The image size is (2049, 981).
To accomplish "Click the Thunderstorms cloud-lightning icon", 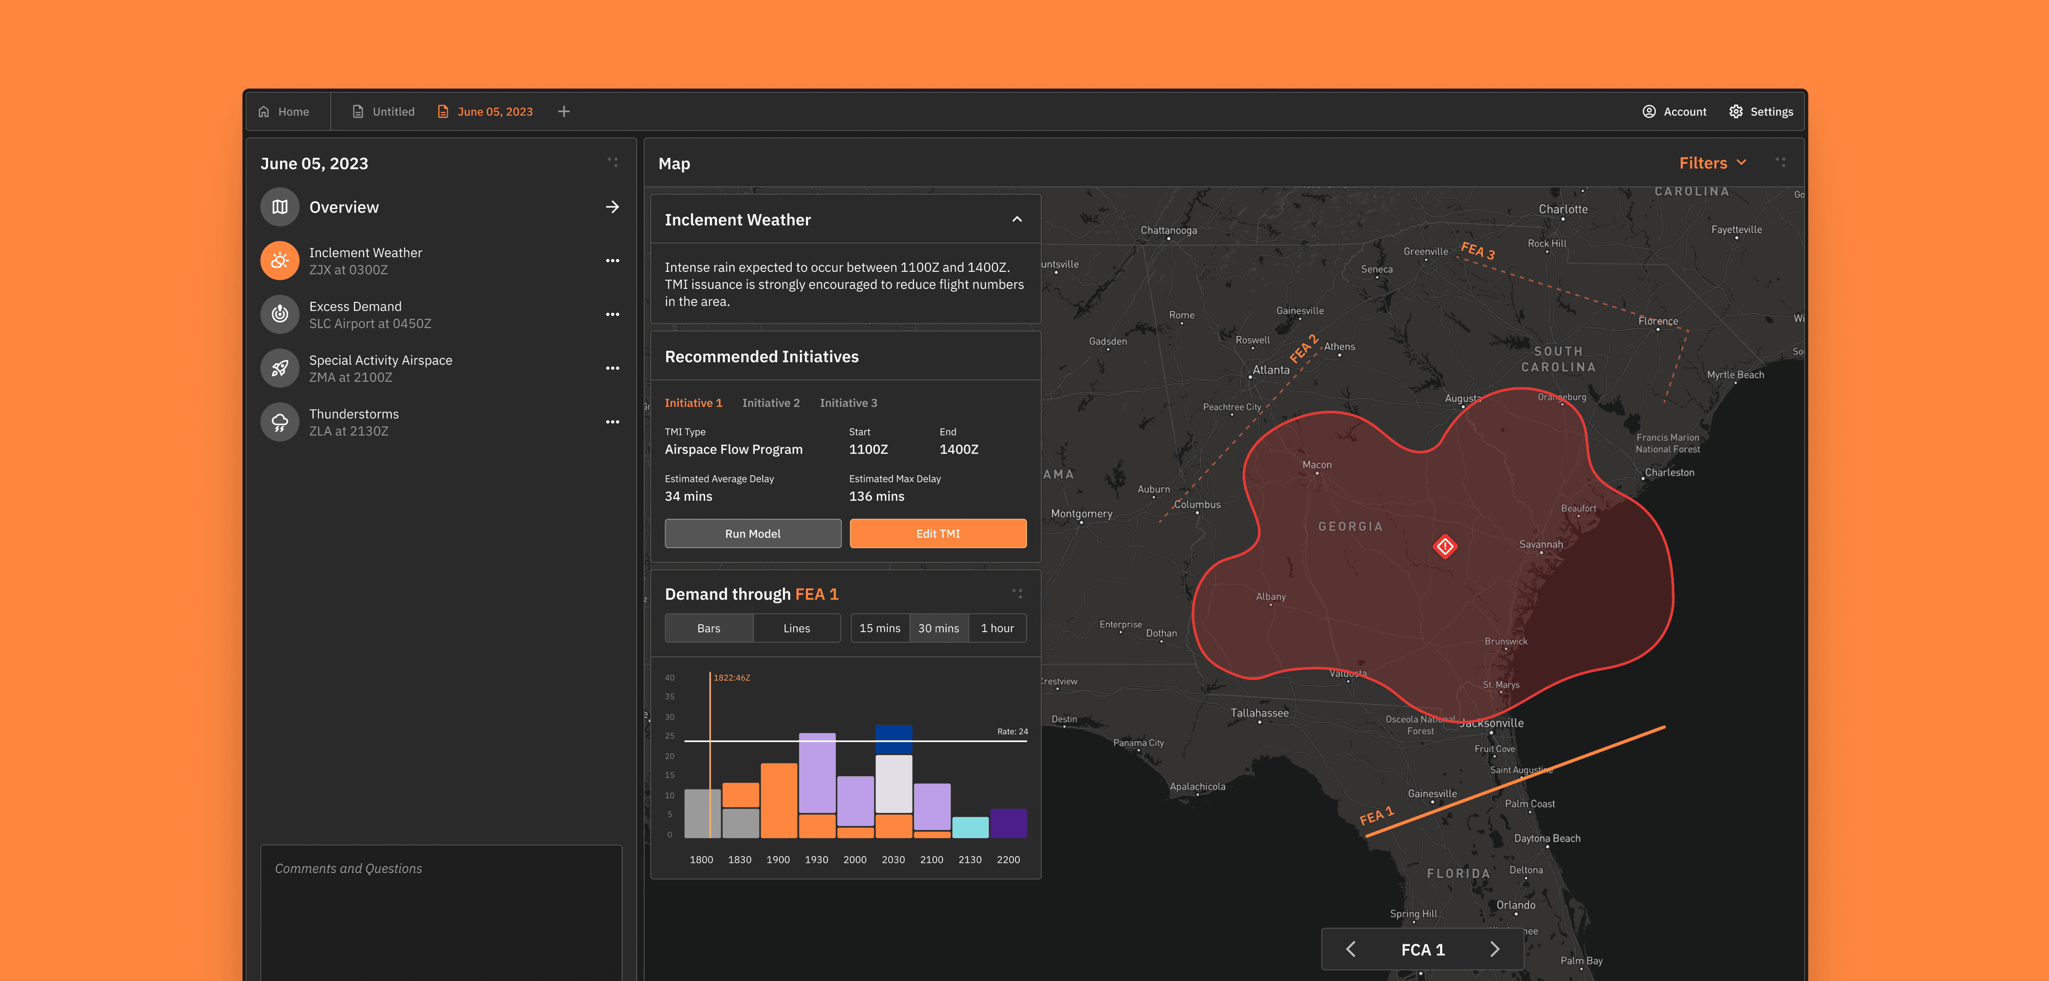I will [x=279, y=422].
